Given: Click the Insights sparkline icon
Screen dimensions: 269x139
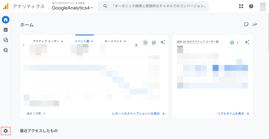Looking at the screenshot, I should [255, 24].
